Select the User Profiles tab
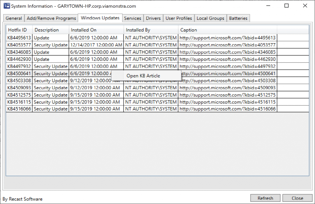The image size is (315, 204). [178, 18]
